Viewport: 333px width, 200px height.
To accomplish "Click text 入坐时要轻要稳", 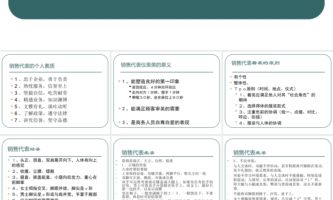I will [x=135, y=169].
